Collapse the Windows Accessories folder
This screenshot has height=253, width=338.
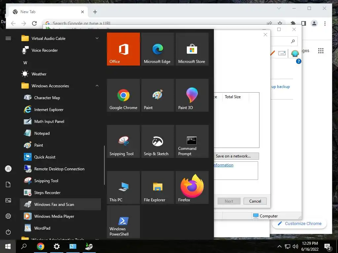pos(60,86)
